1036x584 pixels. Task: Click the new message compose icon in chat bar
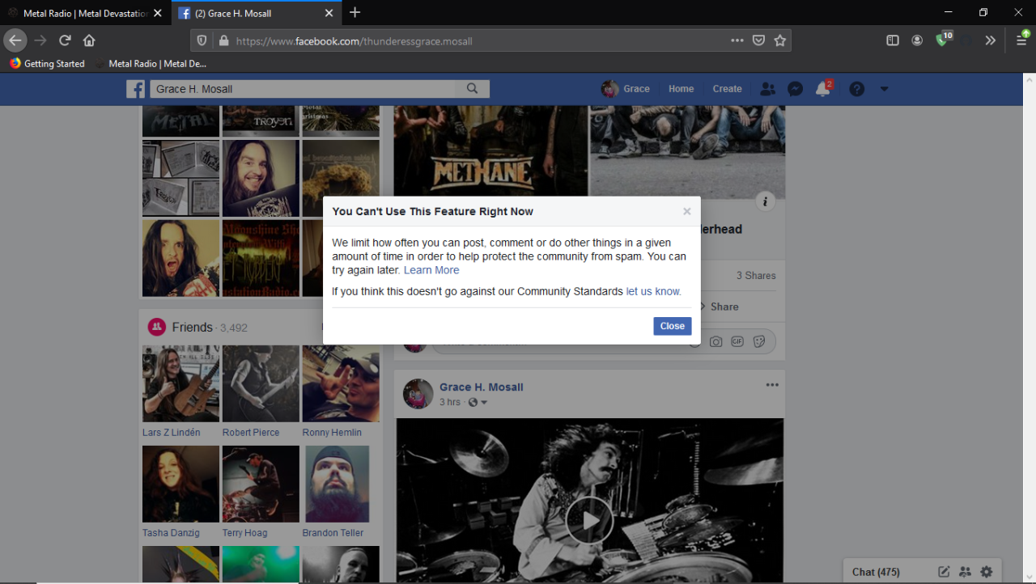click(944, 572)
